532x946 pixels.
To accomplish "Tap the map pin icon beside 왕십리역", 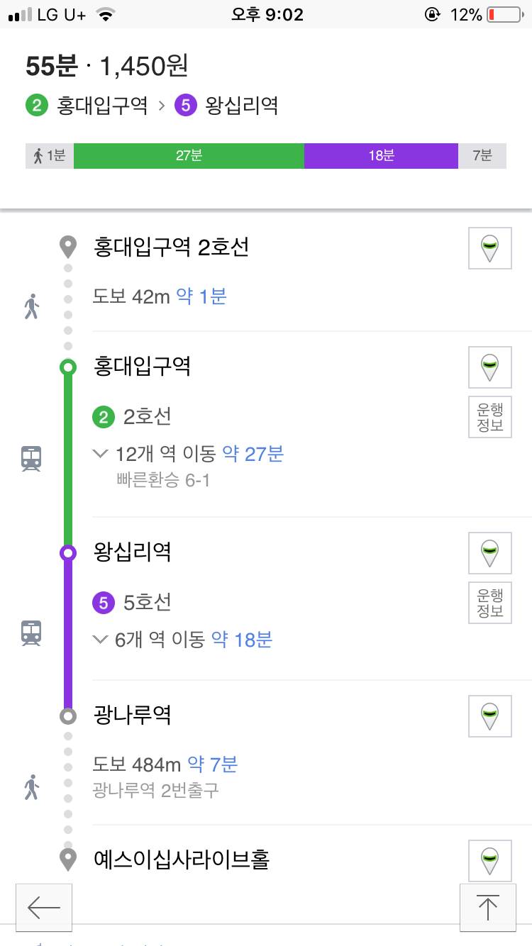I will (490, 554).
